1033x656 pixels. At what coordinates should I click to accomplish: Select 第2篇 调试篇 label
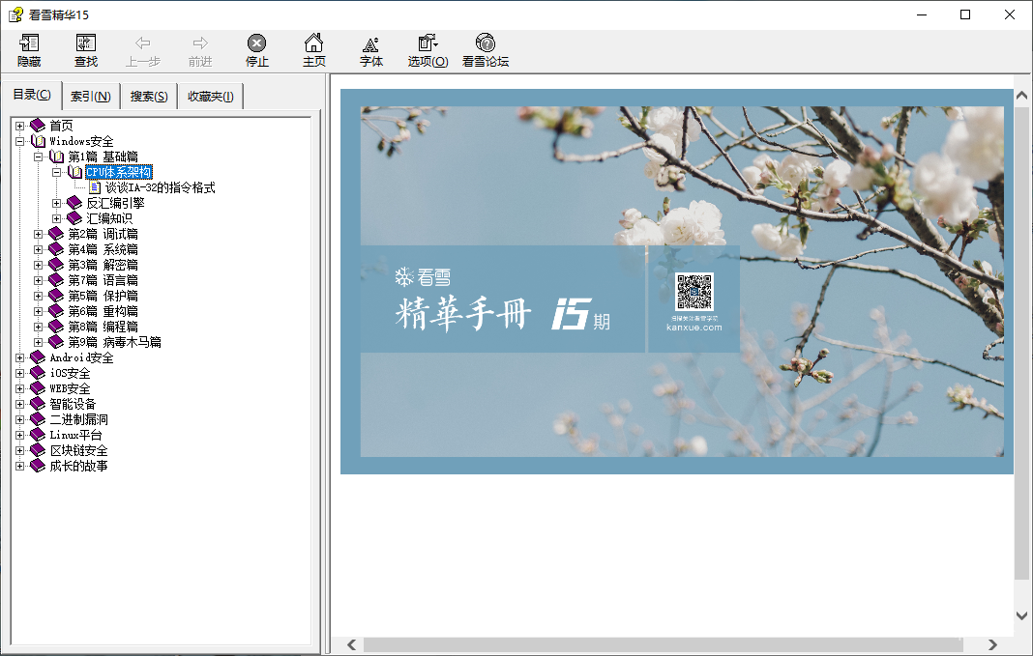(103, 234)
